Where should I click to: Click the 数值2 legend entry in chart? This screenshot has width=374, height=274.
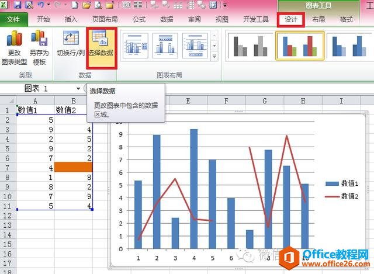pyautogui.click(x=342, y=196)
